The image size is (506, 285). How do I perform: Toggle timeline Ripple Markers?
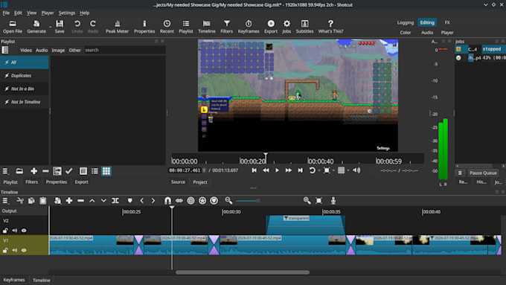pyautogui.click(x=214, y=201)
